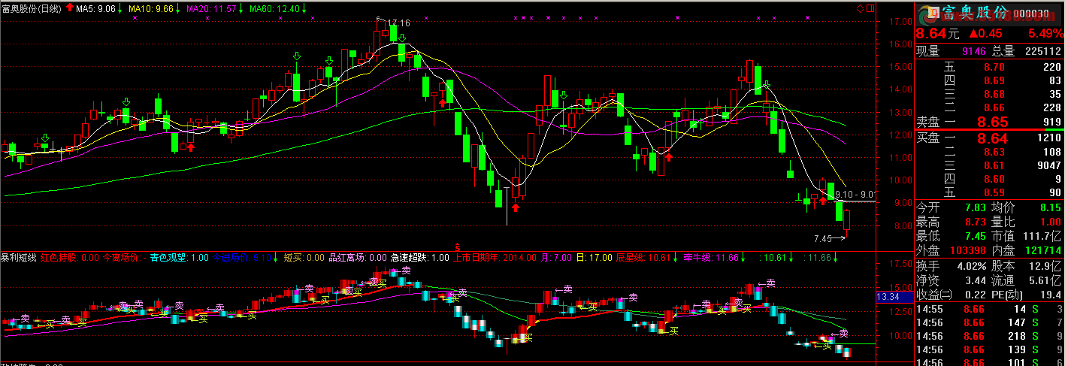Click the red buy arrow below the 8.00 low
1065x366 pixels.
pos(516,207)
